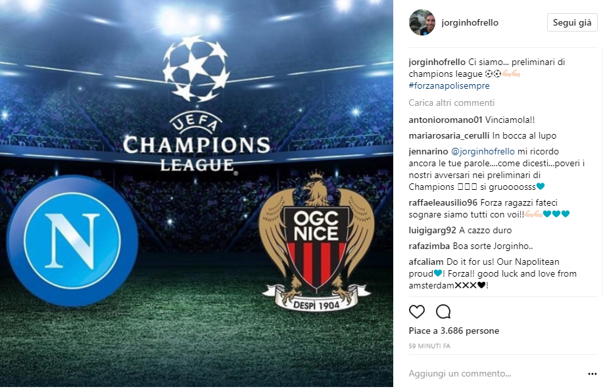The height and width of the screenshot is (389, 603).
Task: Expand Carica altri commenti
Action: 452,103
